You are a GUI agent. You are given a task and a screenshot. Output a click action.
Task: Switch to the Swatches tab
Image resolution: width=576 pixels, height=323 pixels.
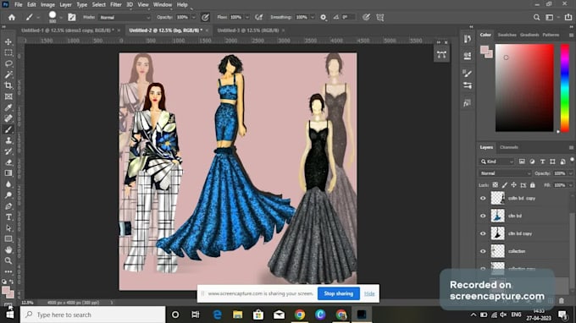(507, 35)
